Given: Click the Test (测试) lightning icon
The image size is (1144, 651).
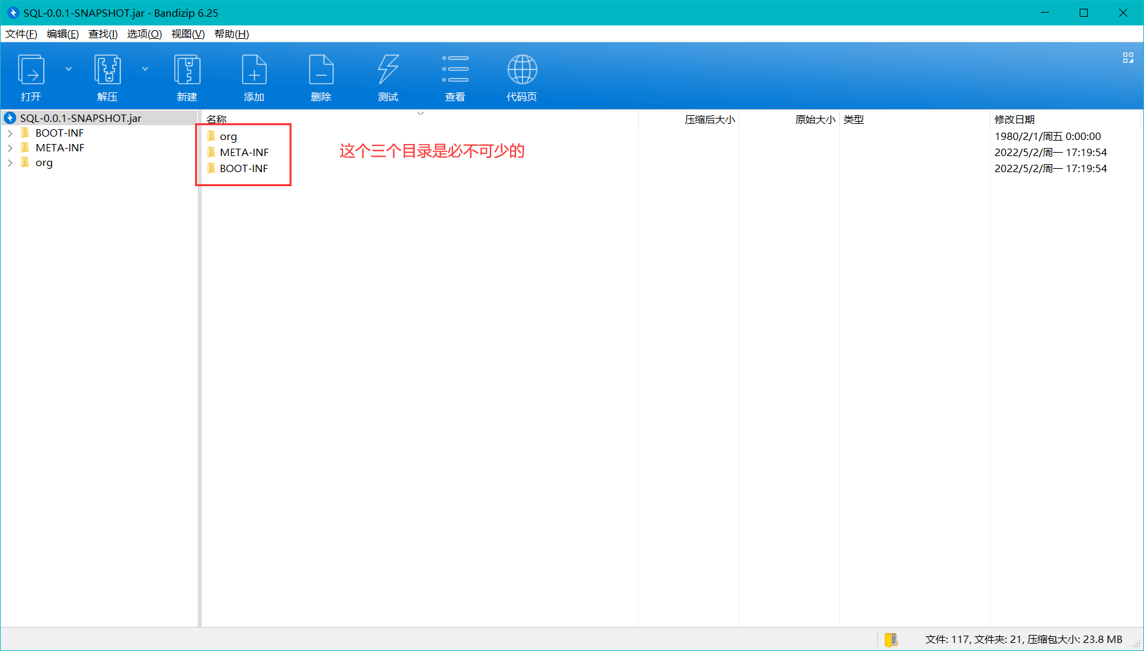Looking at the screenshot, I should click(388, 70).
